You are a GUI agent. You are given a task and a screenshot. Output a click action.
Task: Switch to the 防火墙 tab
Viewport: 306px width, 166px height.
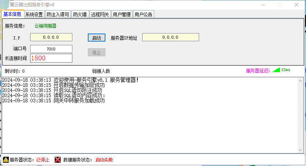pyautogui.click(x=80, y=14)
